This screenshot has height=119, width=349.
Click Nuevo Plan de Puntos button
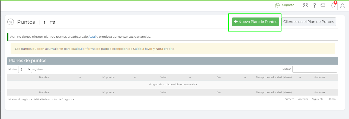pos(256,22)
